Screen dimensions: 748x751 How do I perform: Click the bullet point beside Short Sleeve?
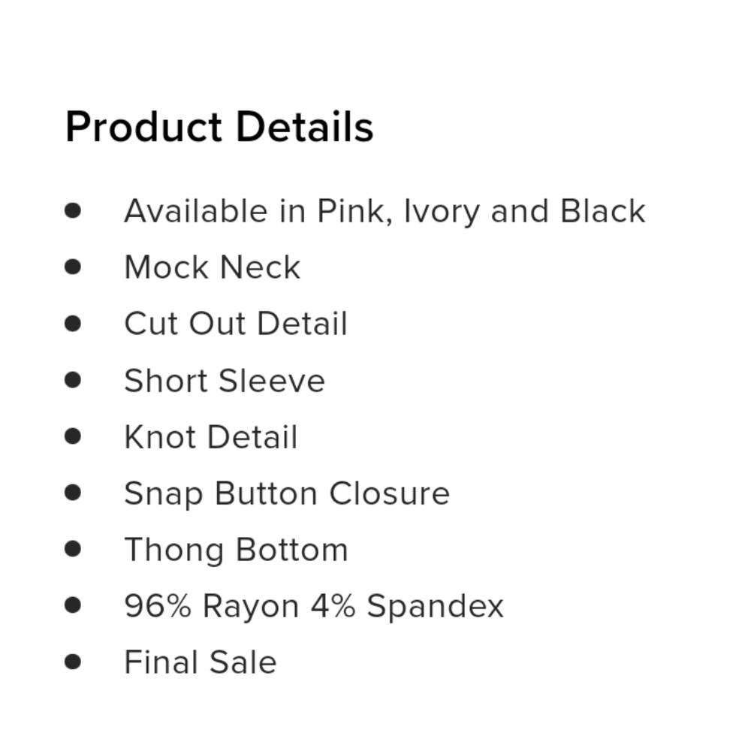(73, 379)
